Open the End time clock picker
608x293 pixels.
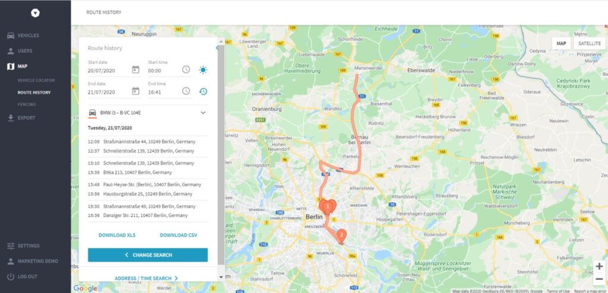186,91
